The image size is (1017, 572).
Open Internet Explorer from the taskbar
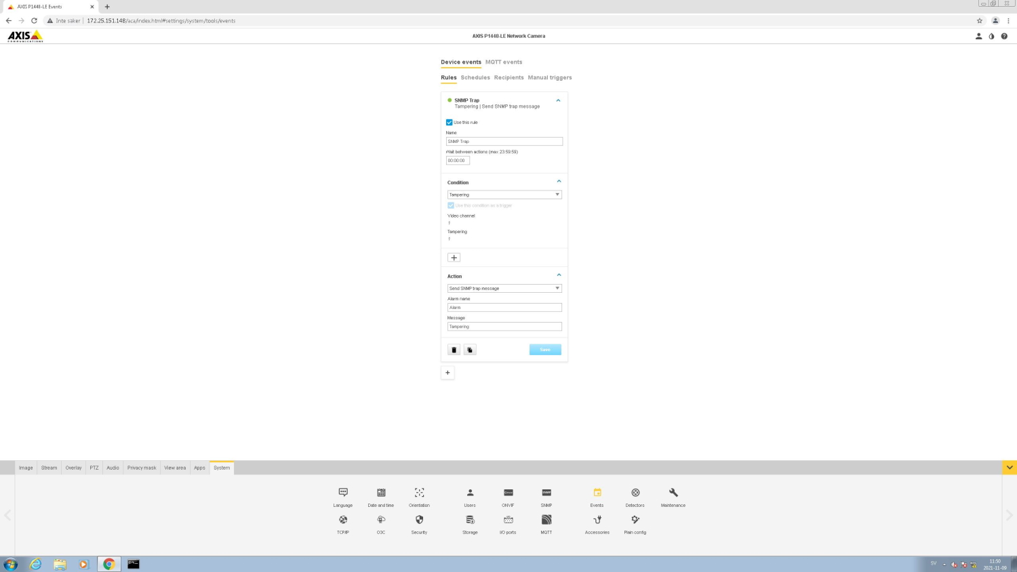35,564
